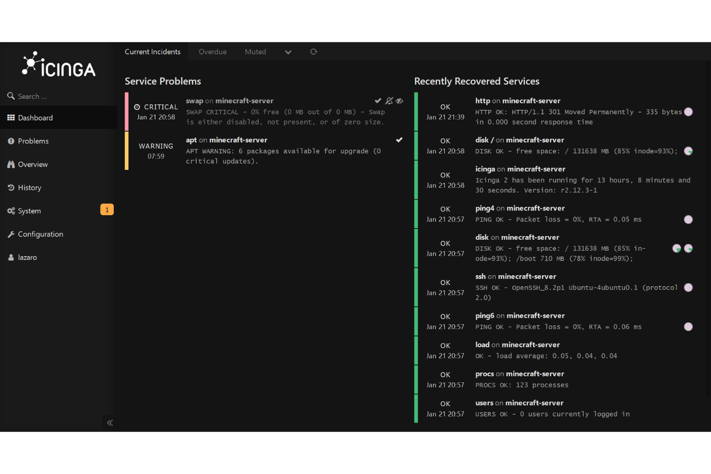Click the disk usage pie chart for disk /

tap(688, 151)
